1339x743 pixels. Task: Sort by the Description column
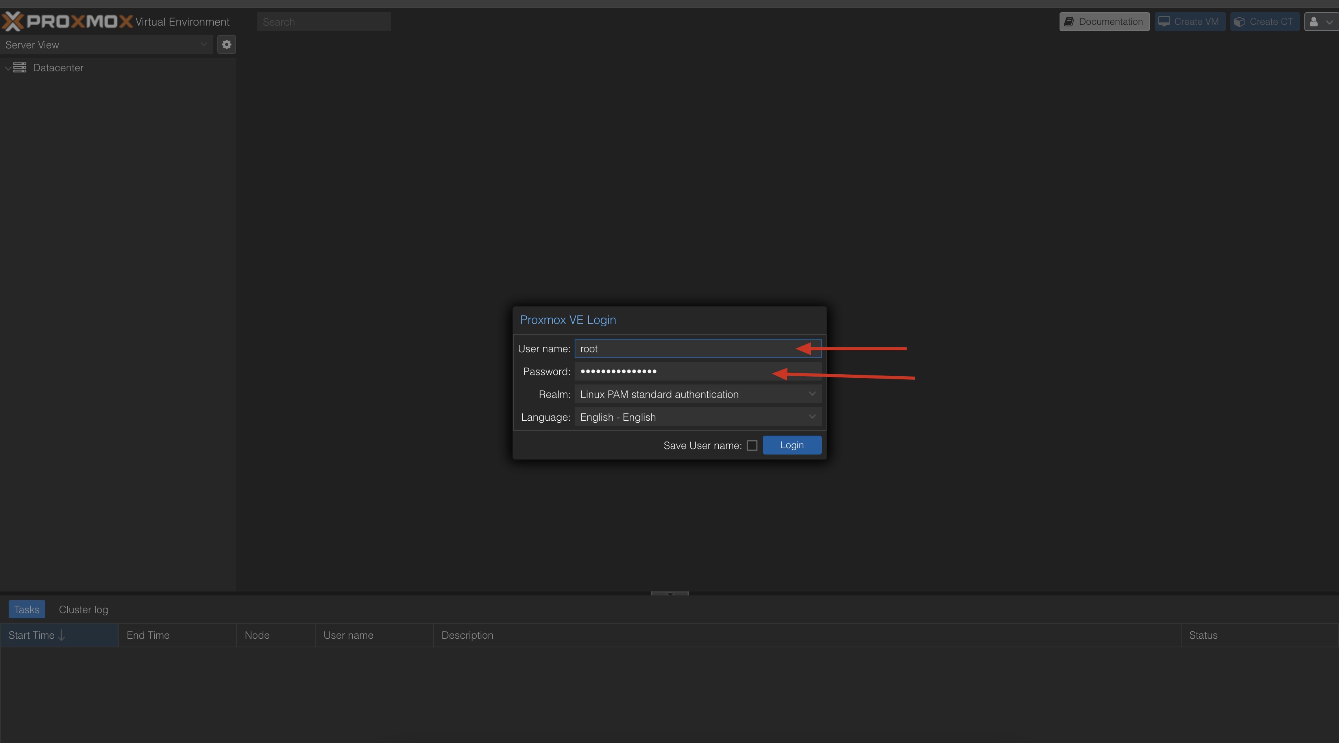point(807,635)
